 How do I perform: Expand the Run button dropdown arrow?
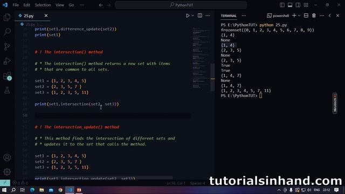[x=193, y=16]
